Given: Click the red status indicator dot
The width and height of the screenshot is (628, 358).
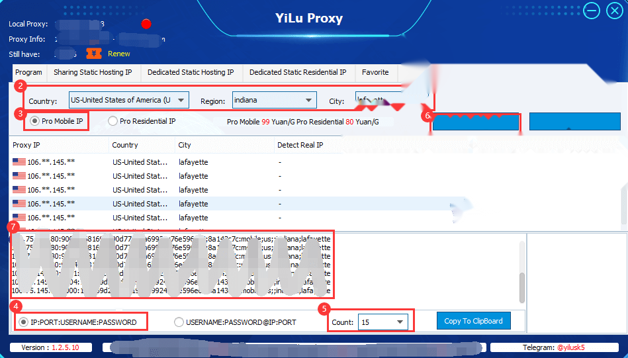Looking at the screenshot, I should click(x=146, y=24).
